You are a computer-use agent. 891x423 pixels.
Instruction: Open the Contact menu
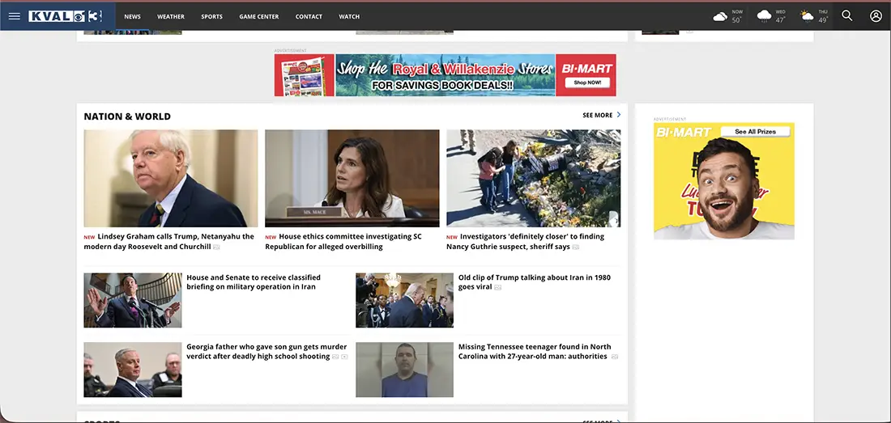point(309,16)
